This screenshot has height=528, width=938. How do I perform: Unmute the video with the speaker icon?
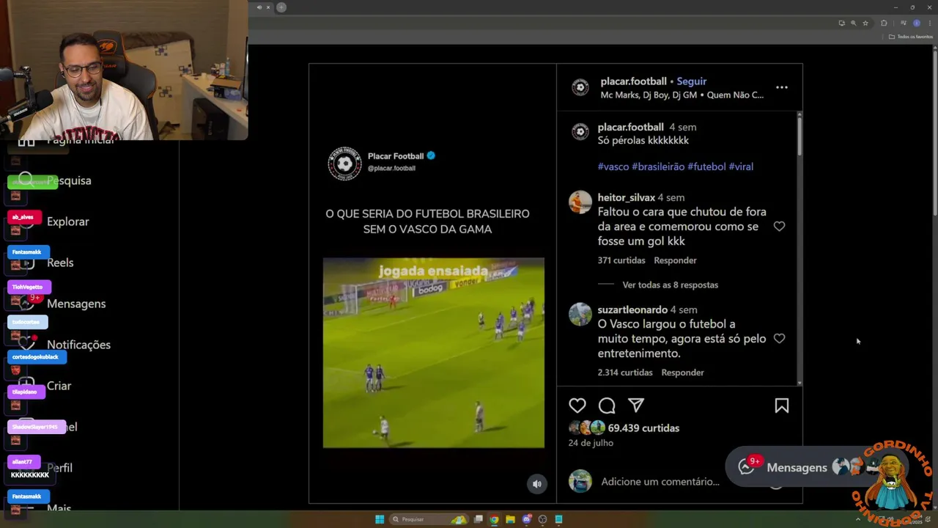point(537,484)
